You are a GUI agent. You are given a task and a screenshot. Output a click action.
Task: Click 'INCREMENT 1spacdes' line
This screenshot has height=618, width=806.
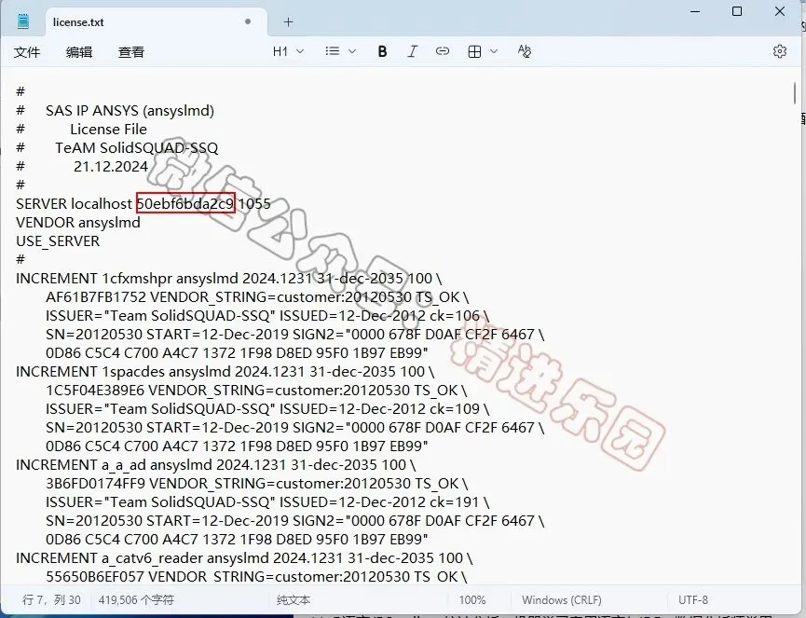(225, 372)
